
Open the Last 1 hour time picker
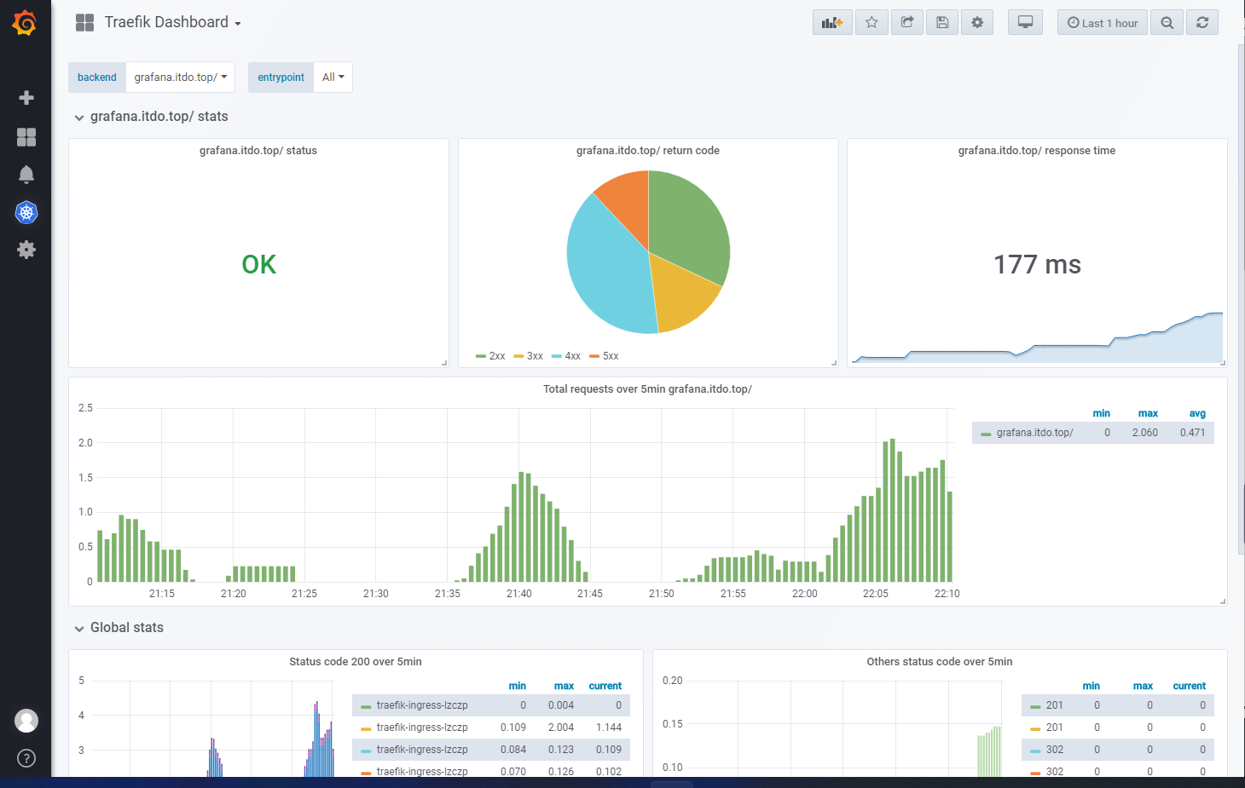pyautogui.click(x=1103, y=23)
